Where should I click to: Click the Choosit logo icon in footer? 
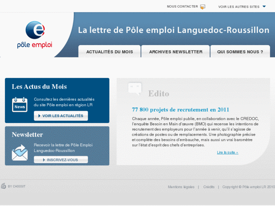[3, 186]
